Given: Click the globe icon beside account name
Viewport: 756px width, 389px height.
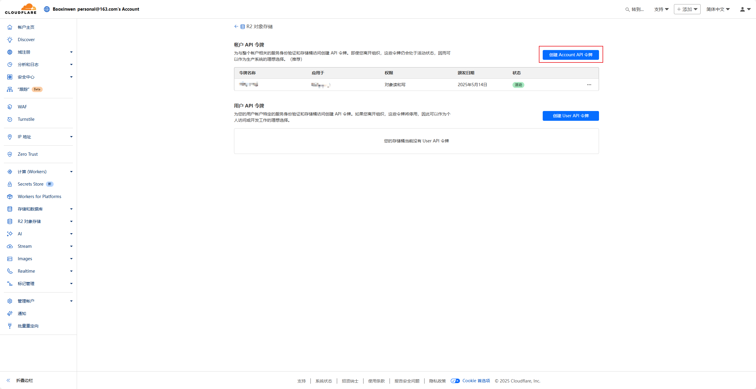Looking at the screenshot, I should (47, 9).
